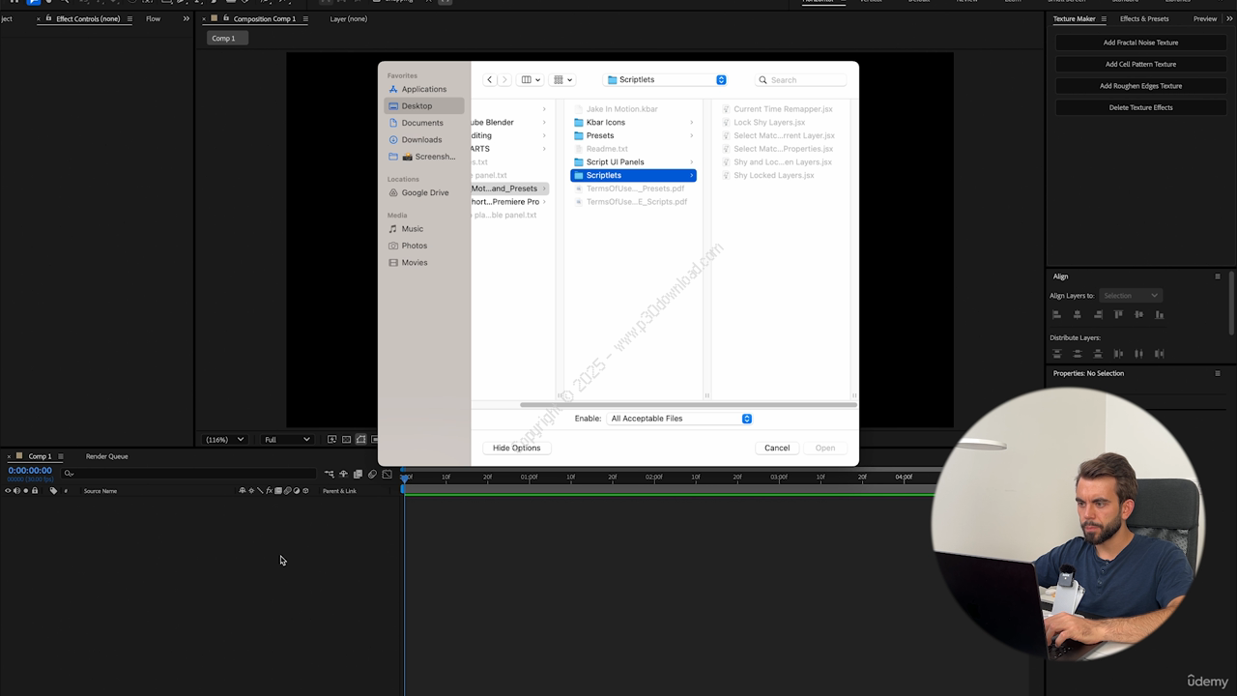Click the back navigation arrow in file dialog

pos(490,80)
